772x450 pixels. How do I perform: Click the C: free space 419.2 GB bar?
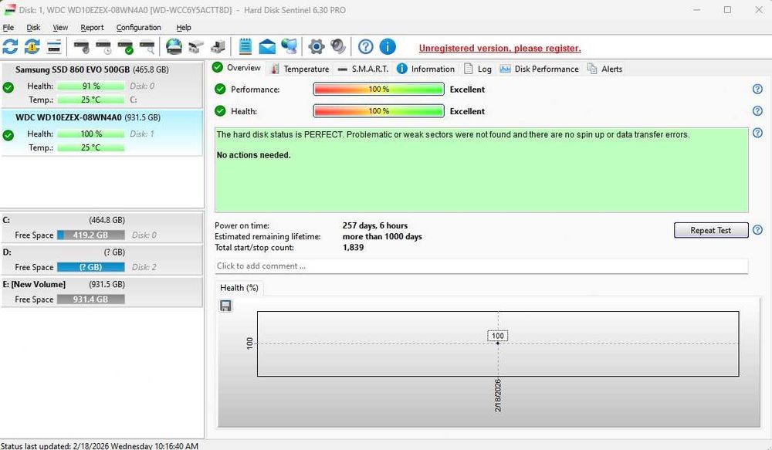coord(90,235)
